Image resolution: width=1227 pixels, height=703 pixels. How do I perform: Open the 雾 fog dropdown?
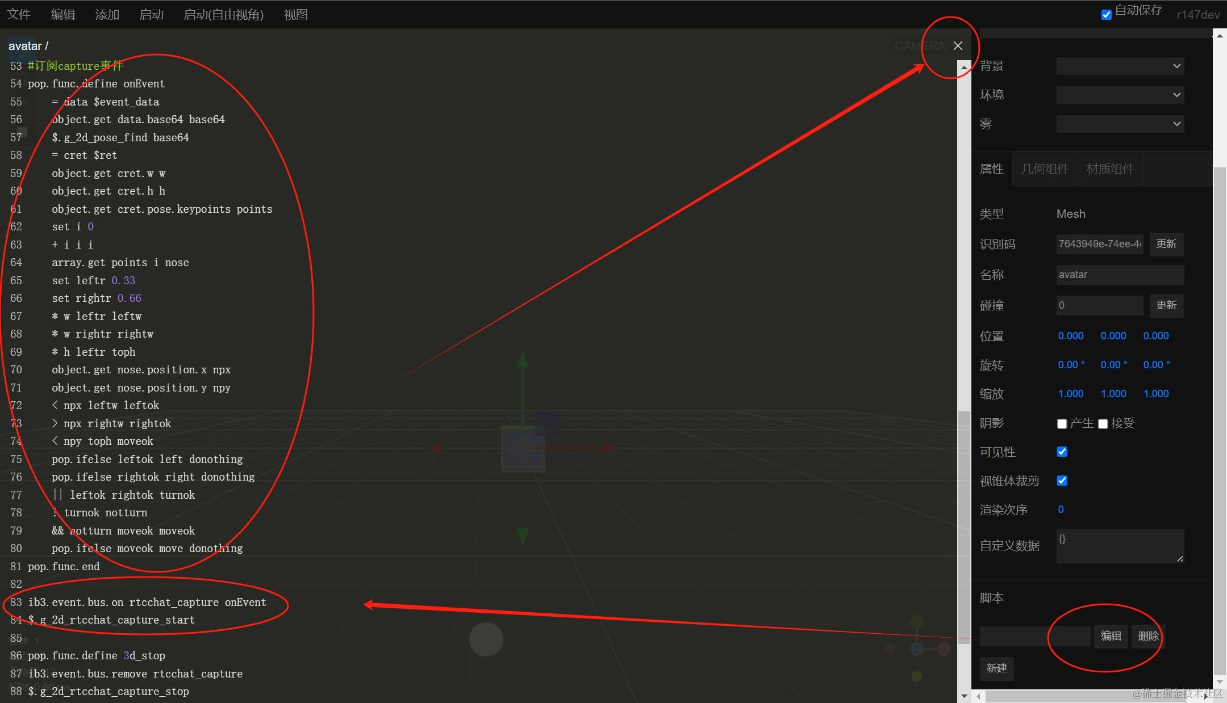click(1120, 124)
